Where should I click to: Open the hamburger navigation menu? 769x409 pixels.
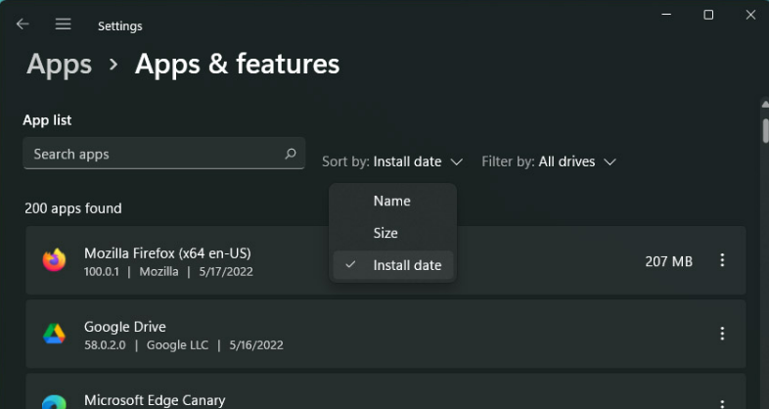(x=63, y=24)
